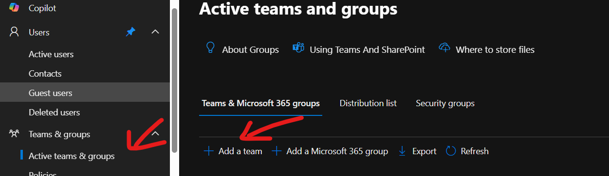The height and width of the screenshot is (176, 609).
Task: Click the plus icon beside Add a team
Action: (x=208, y=151)
